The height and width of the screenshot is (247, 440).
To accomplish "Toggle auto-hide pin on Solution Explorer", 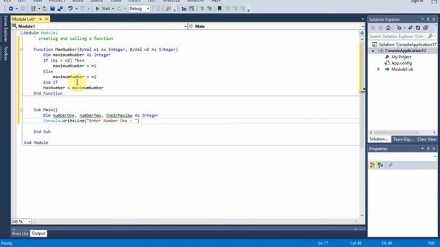I will (x=428, y=19).
